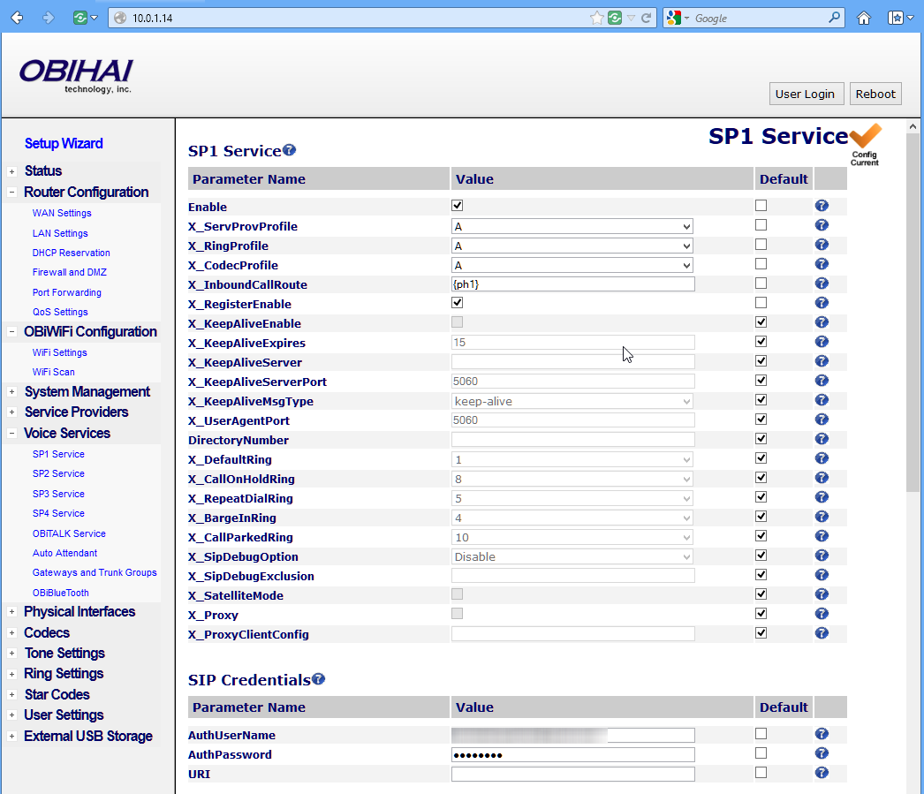Uncheck Default checkbox for X_KeepAliveExpires
Viewport: 924px width, 794px height.
coord(761,342)
